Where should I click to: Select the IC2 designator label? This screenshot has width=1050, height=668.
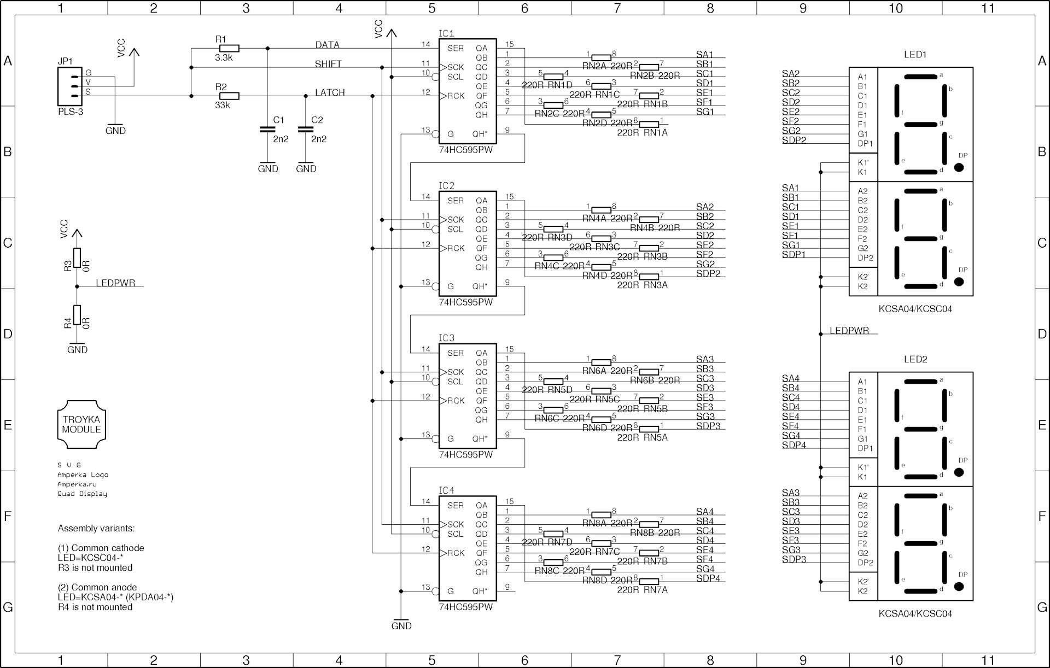(x=446, y=186)
